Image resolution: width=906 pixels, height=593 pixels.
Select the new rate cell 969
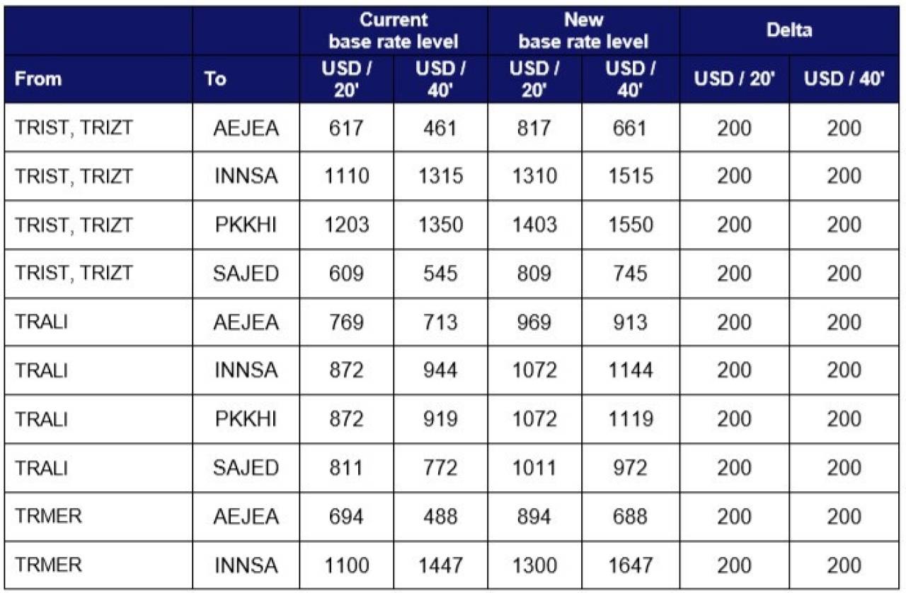click(535, 322)
